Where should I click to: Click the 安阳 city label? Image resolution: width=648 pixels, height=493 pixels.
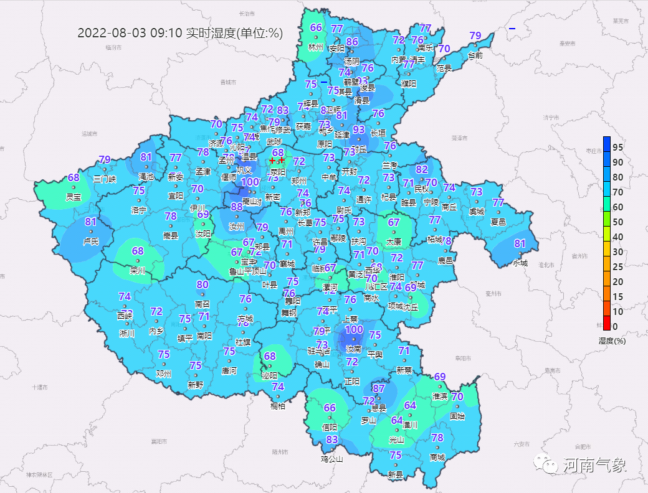click(337, 49)
